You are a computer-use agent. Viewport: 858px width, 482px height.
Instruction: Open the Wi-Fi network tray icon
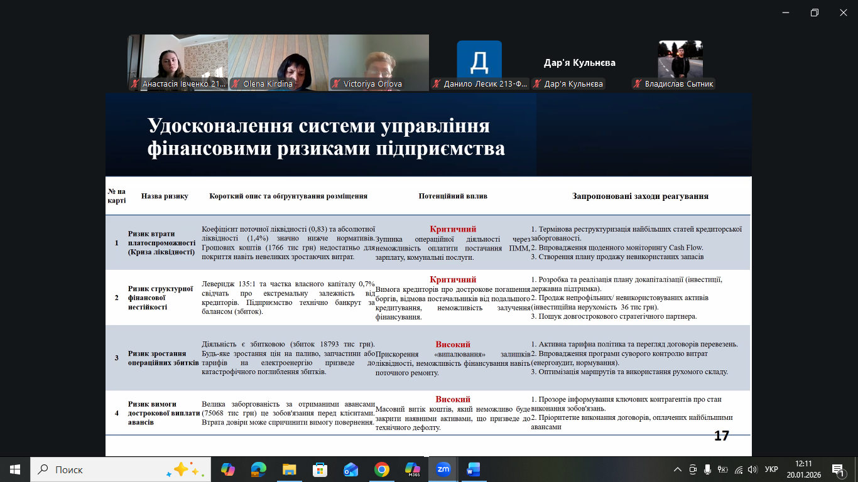738,469
